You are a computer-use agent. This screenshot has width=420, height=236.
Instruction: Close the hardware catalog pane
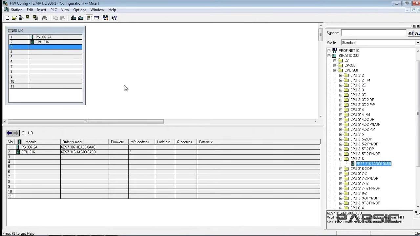pos(418,26)
